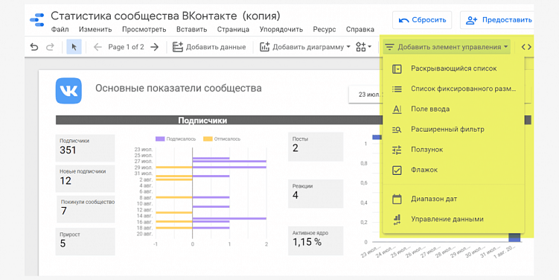This screenshot has height=280, width=559.
Task: Select the Прирост 5 scorecard
Action: [85, 241]
